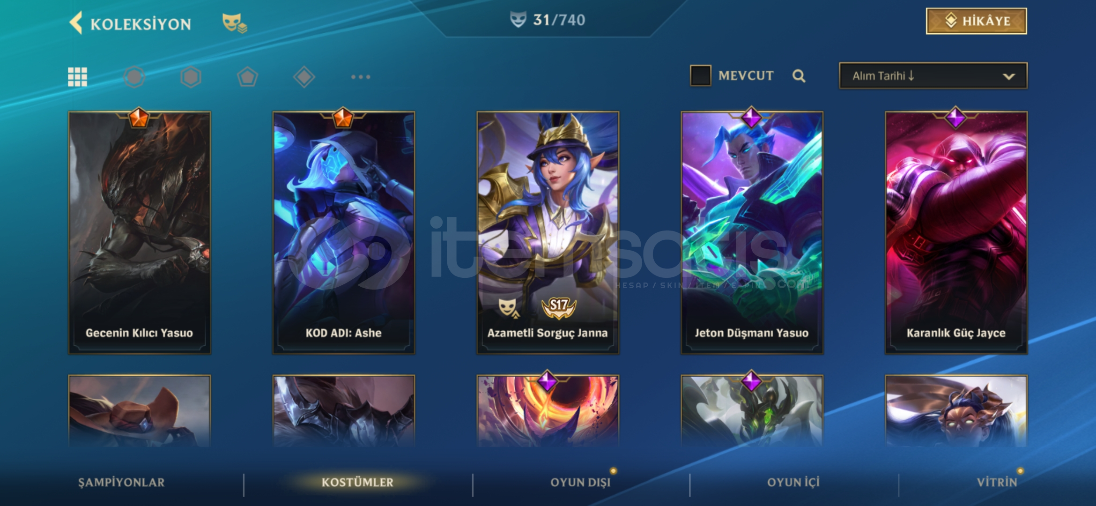Open more filters via three dots
The image size is (1096, 506).
click(x=361, y=77)
